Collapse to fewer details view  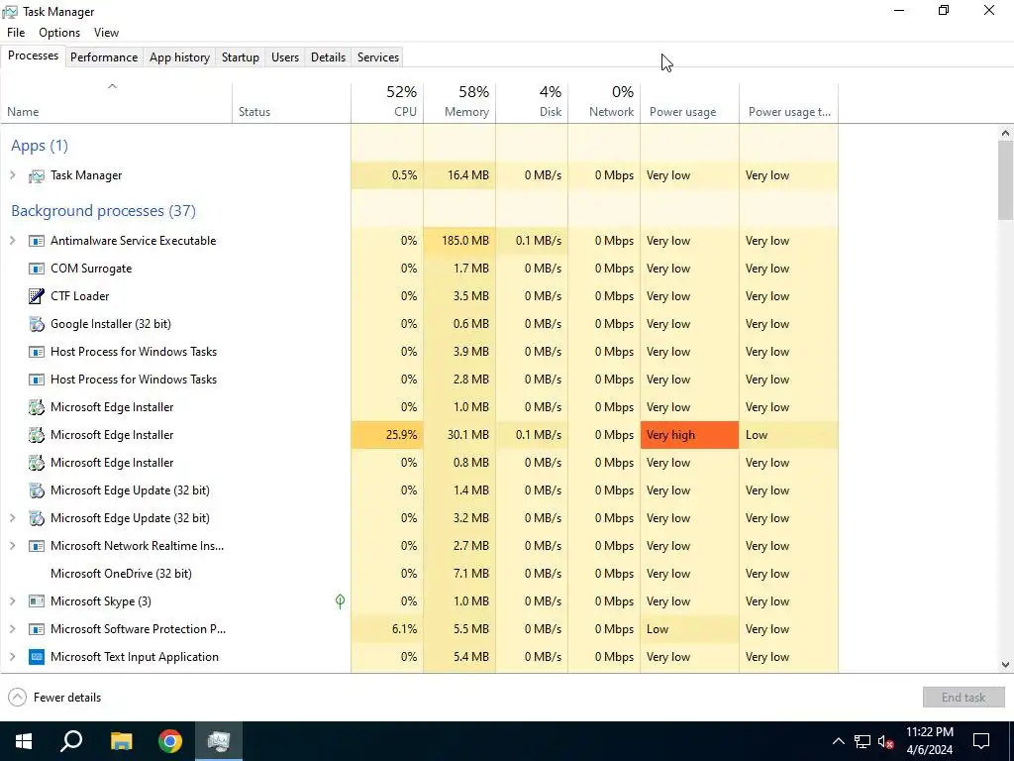tap(55, 698)
